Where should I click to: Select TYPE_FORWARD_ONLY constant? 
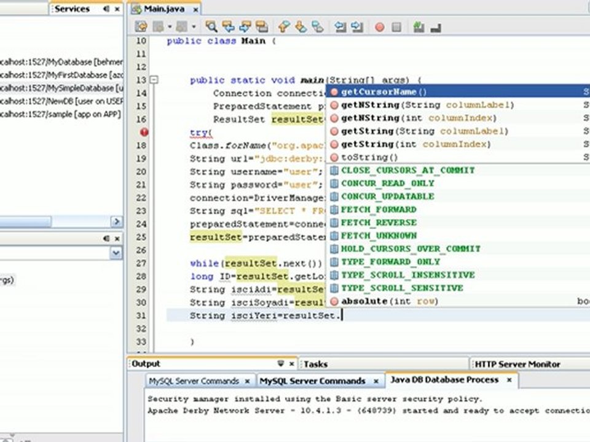pyautogui.click(x=457, y=262)
